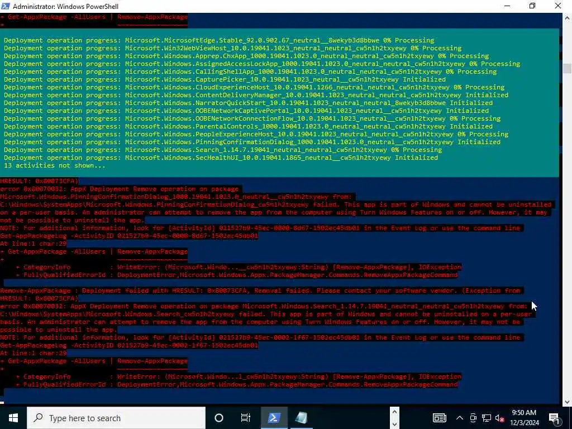
Task: Click the Apprep.ChxApp progress line
Action: pyautogui.click(x=246, y=56)
